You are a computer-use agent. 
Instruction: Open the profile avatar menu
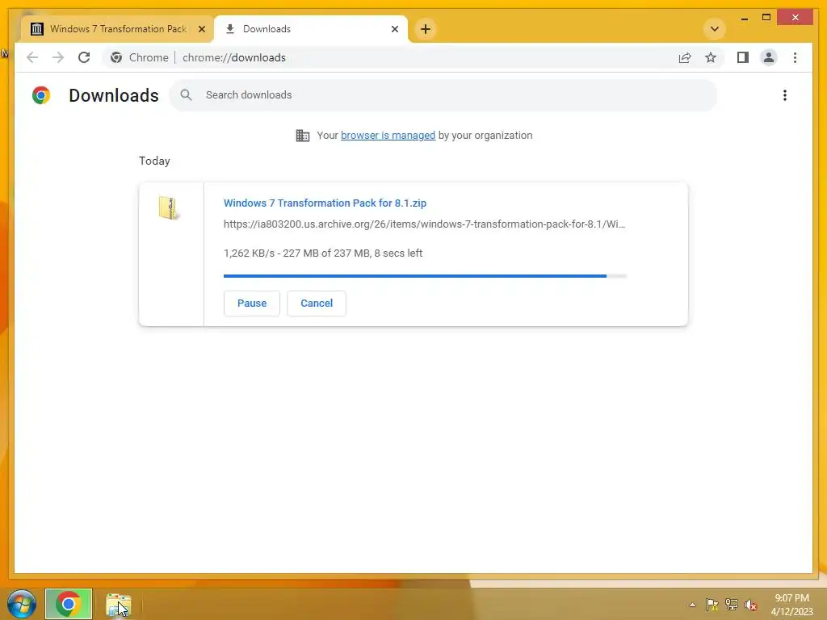(769, 57)
